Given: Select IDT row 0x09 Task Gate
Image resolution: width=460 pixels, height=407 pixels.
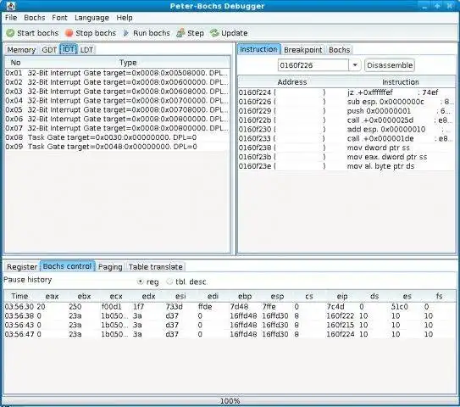Looking at the screenshot, I should pos(118,147).
